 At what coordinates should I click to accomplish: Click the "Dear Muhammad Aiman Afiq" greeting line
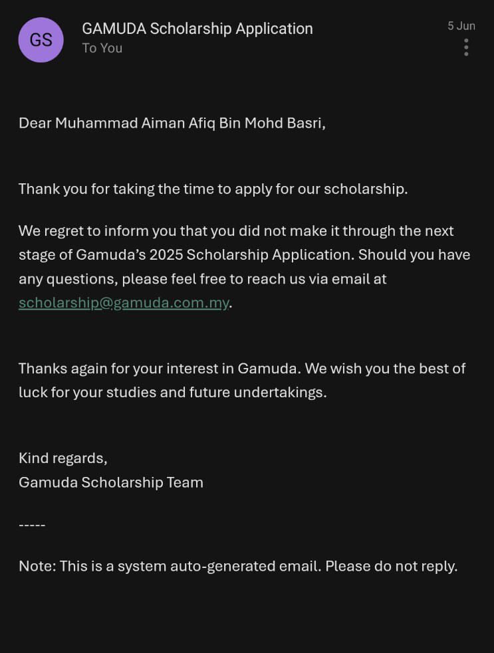tap(172, 124)
